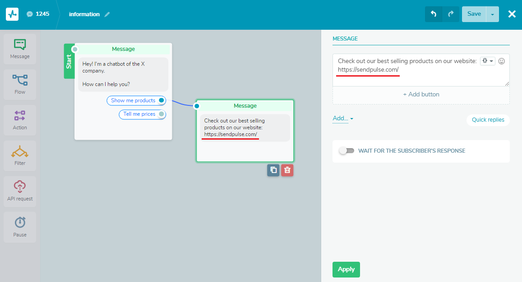Viewport: 522px width, 282px height.
Task: Open the Quick replies option
Action: tap(488, 120)
